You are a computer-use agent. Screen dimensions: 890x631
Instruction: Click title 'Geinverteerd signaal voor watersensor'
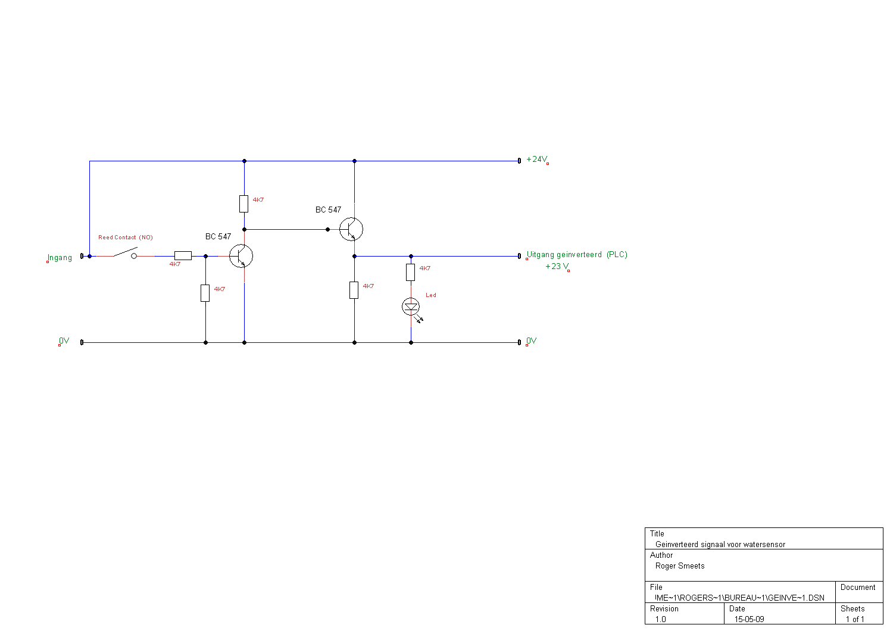(720, 545)
